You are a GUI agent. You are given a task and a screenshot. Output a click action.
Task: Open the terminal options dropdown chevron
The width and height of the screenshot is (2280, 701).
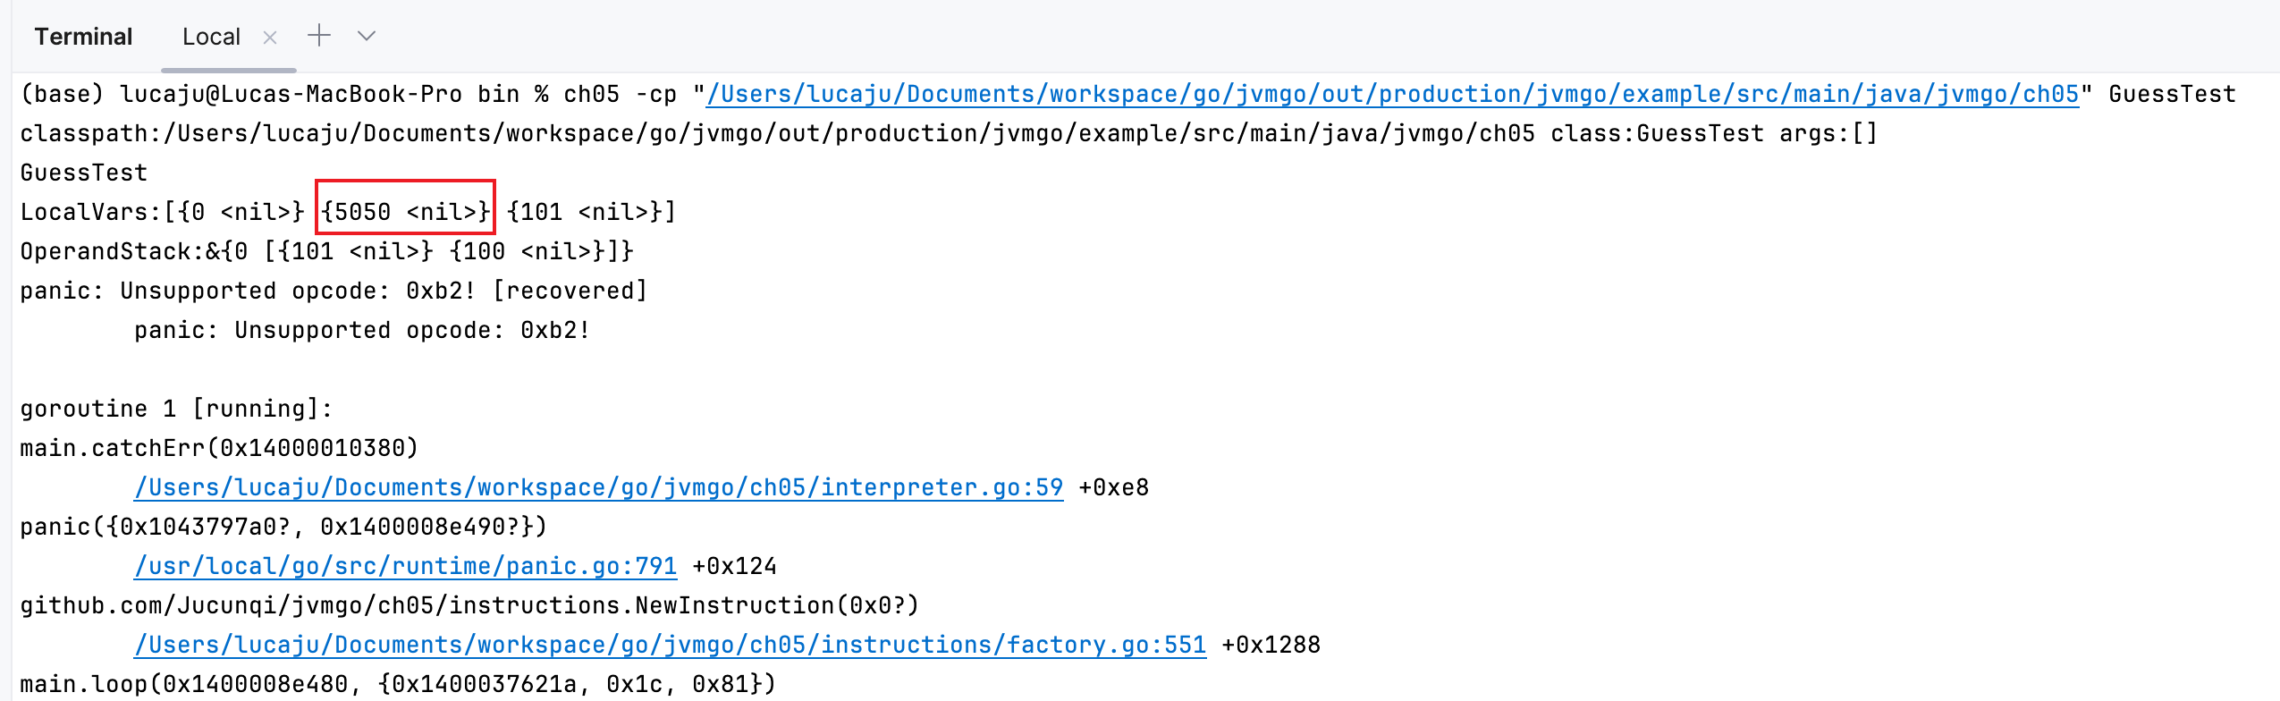pos(367,37)
